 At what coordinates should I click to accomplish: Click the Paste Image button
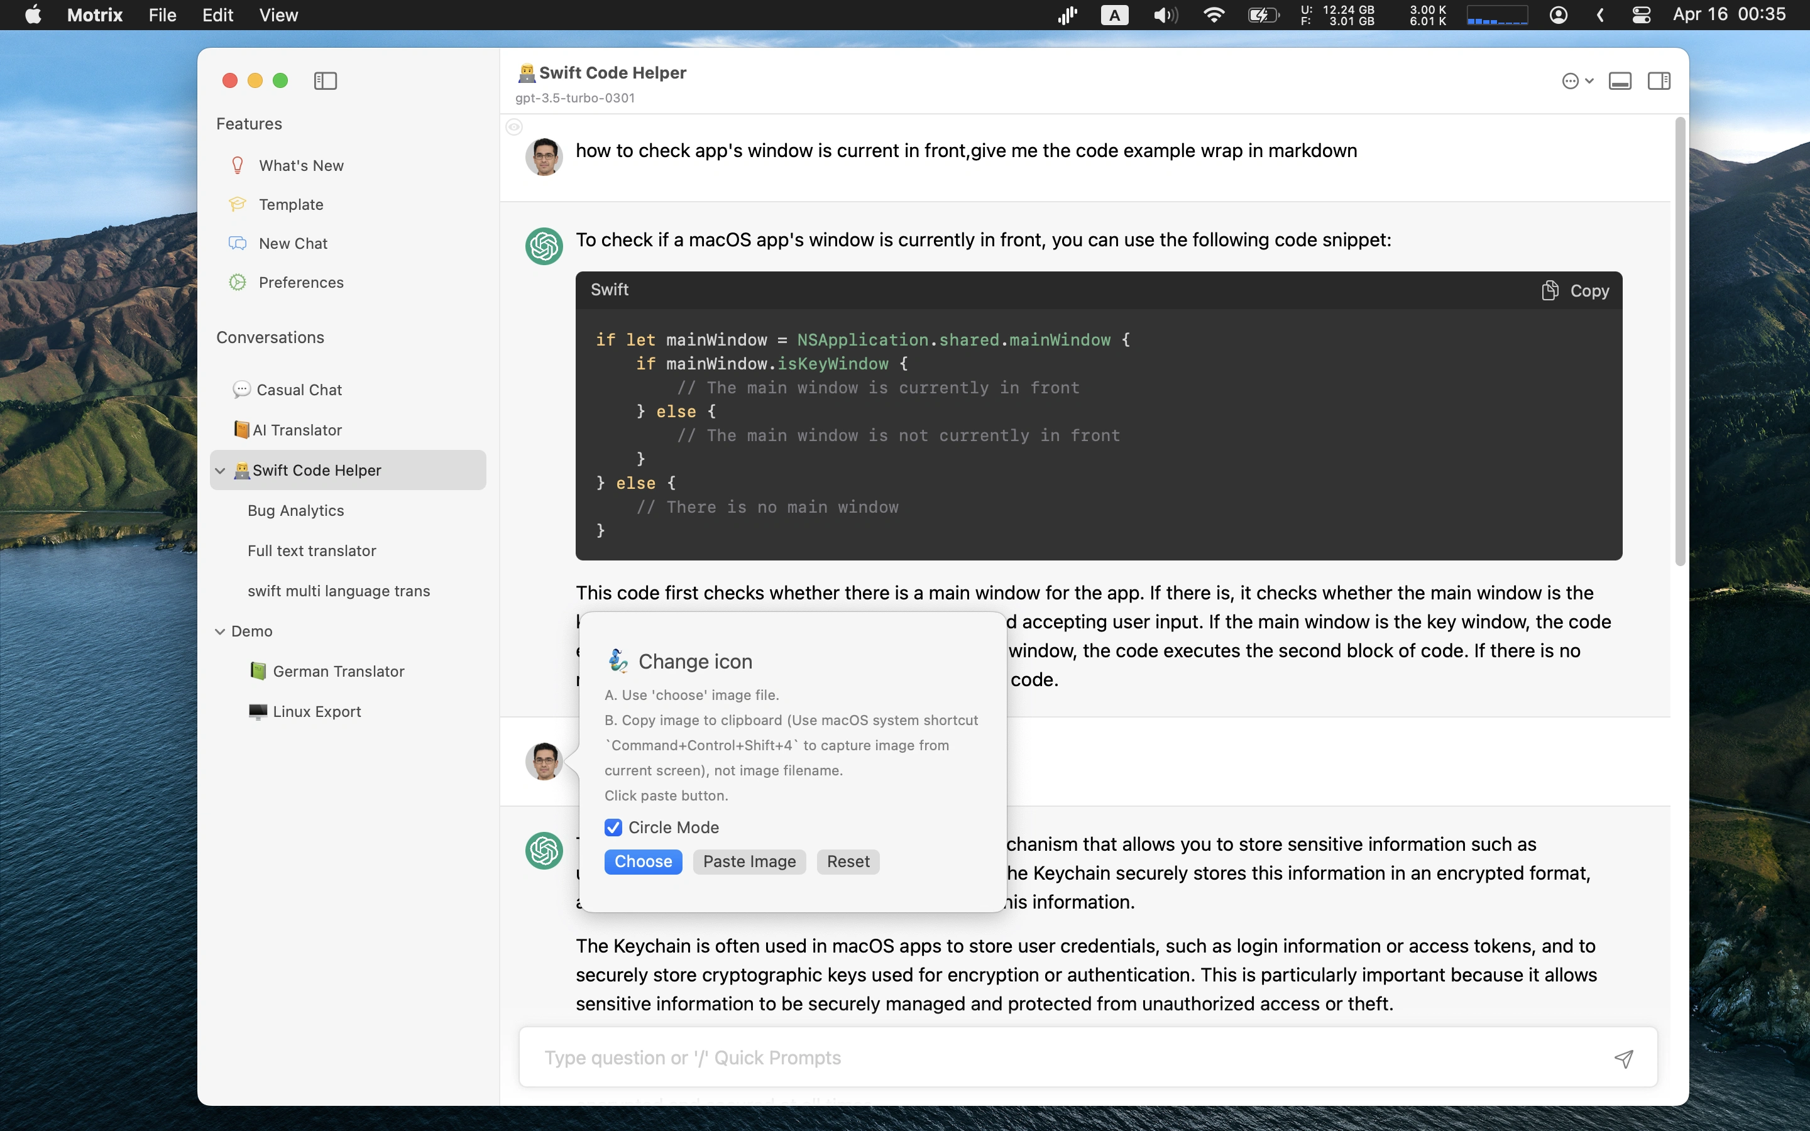[x=749, y=861]
